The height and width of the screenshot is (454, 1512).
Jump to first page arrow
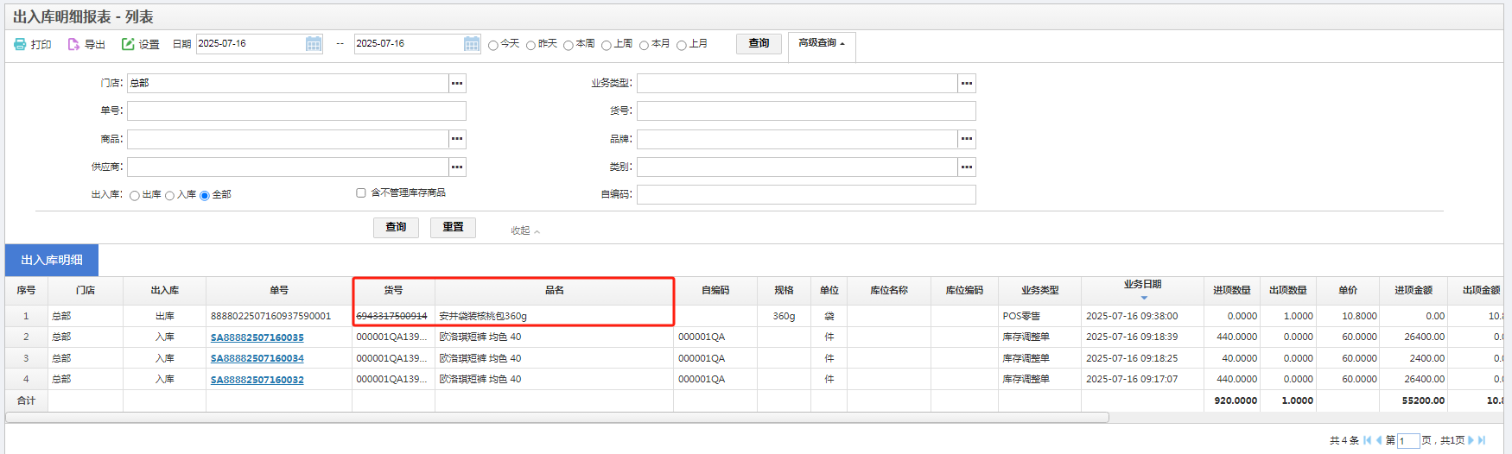(x=1367, y=440)
